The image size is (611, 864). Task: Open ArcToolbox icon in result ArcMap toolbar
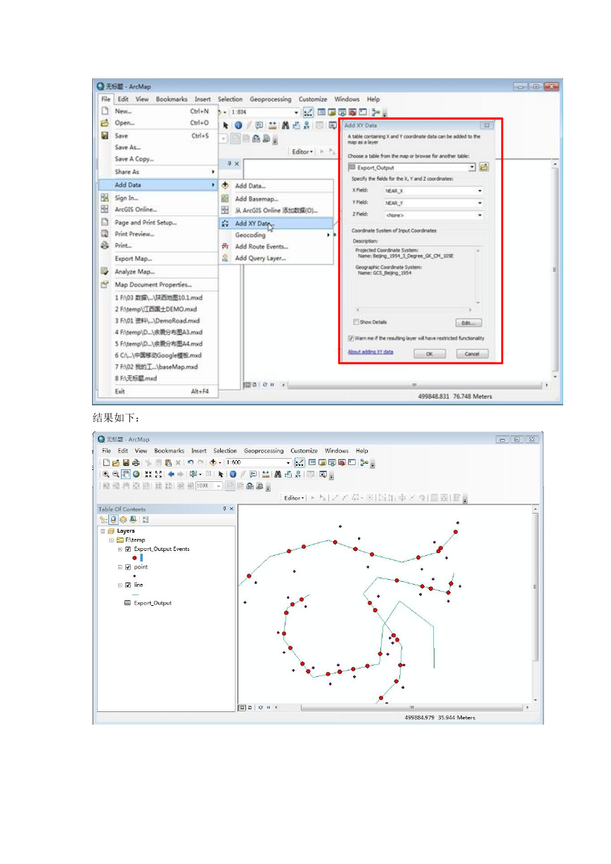pos(342,462)
